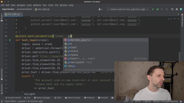
Task: Open Search Everywhere magnifier icon
Action: 172,9
